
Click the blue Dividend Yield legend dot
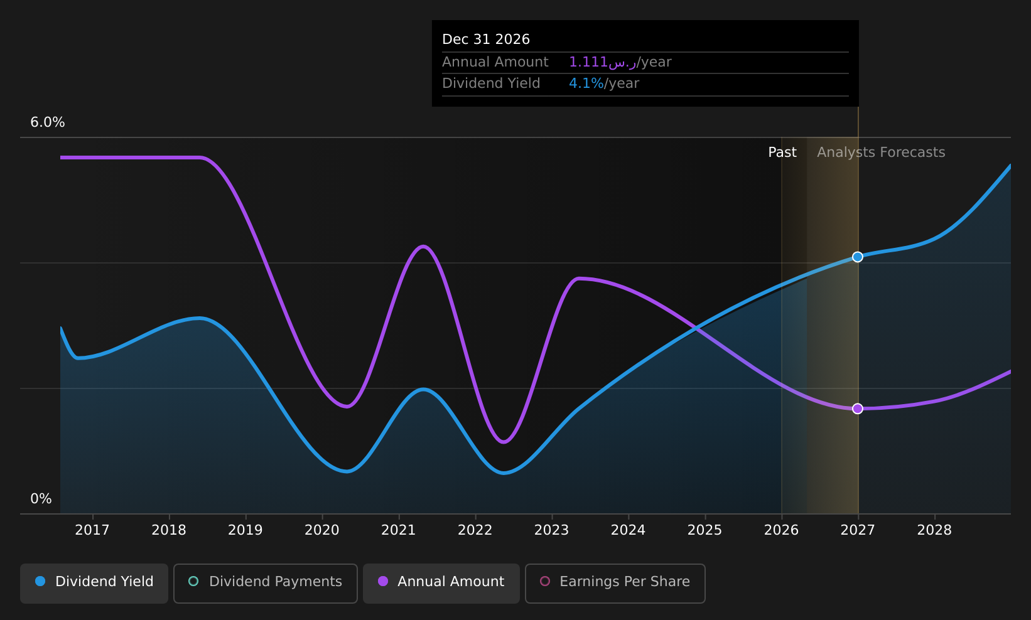click(40, 581)
